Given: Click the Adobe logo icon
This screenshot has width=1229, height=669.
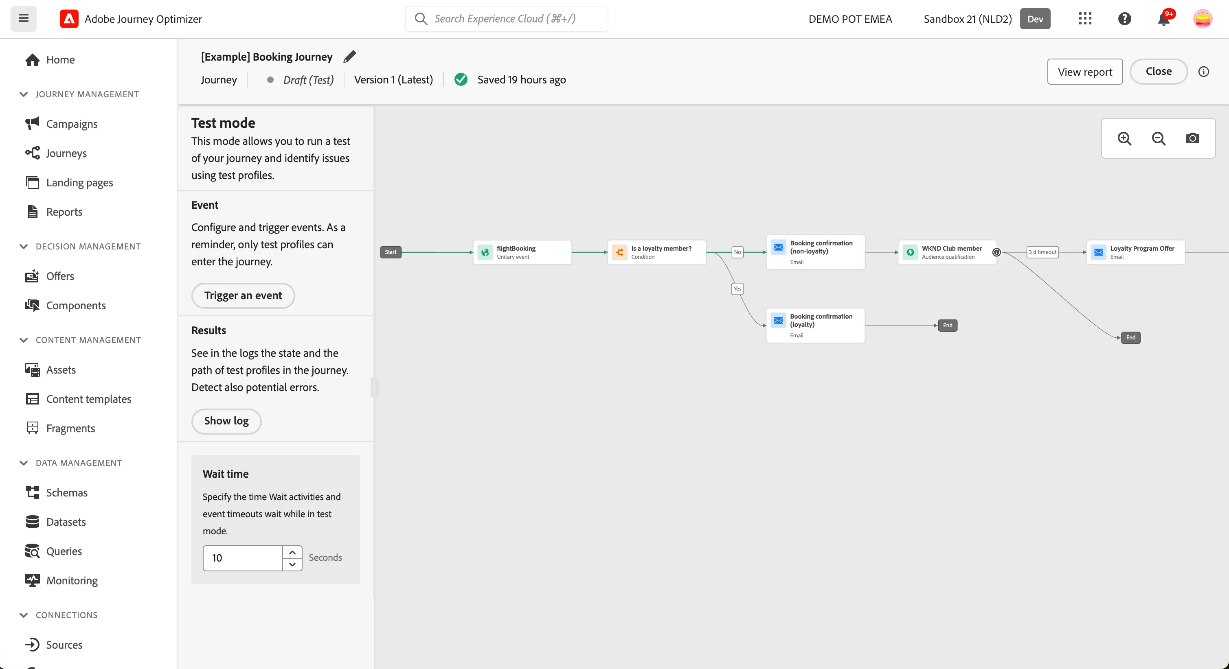Looking at the screenshot, I should (x=69, y=19).
